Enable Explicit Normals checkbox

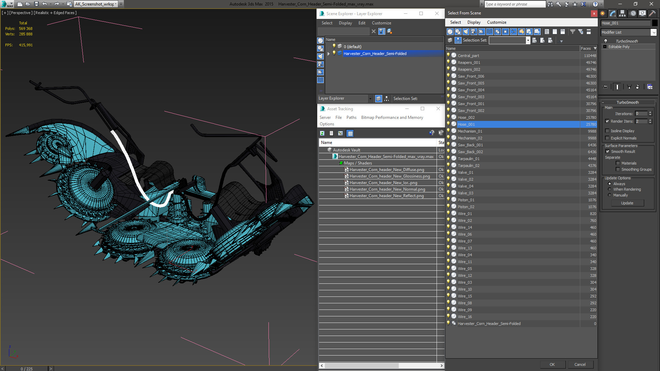click(607, 138)
